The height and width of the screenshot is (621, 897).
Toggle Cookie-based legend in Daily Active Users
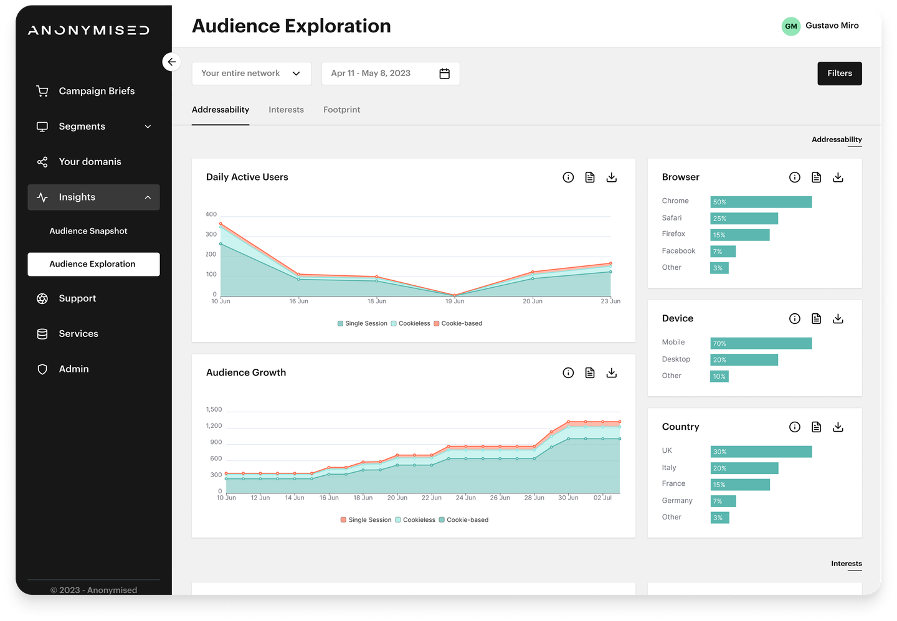click(458, 323)
